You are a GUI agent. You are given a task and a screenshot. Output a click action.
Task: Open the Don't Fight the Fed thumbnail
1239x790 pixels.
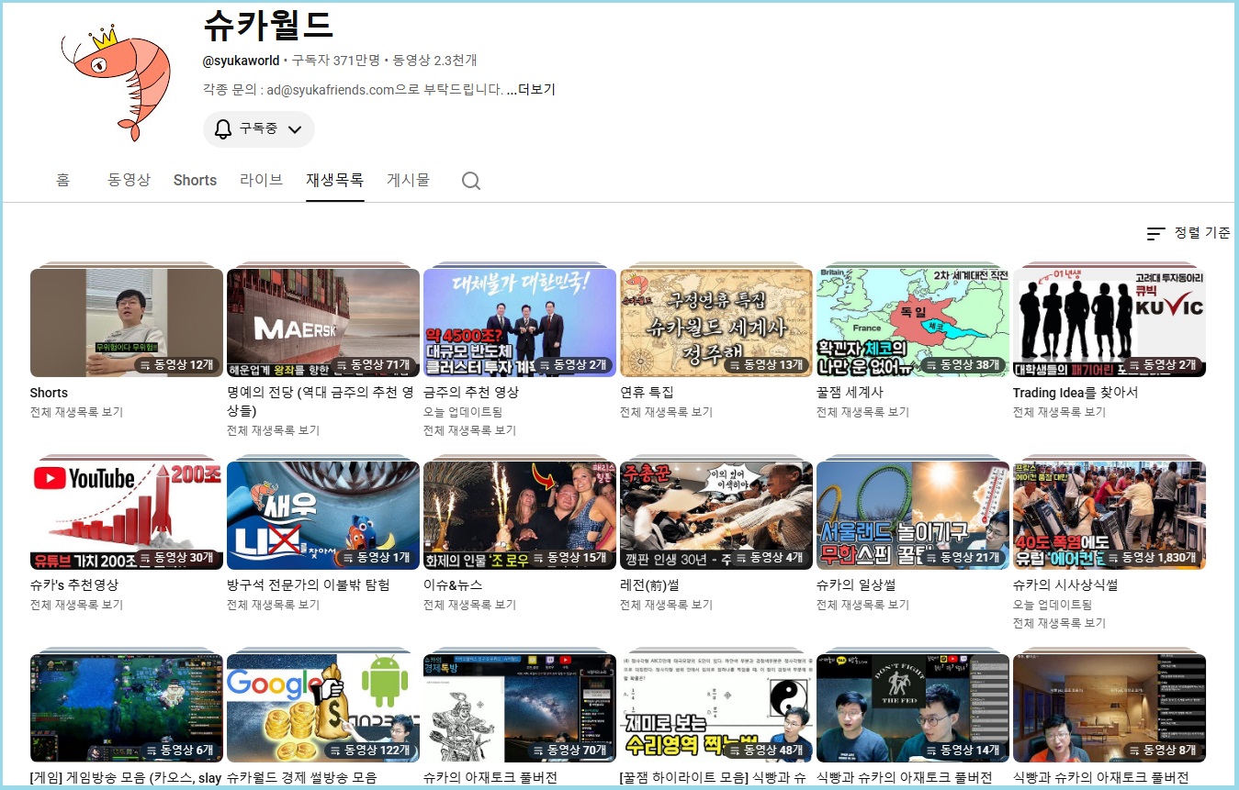913,707
